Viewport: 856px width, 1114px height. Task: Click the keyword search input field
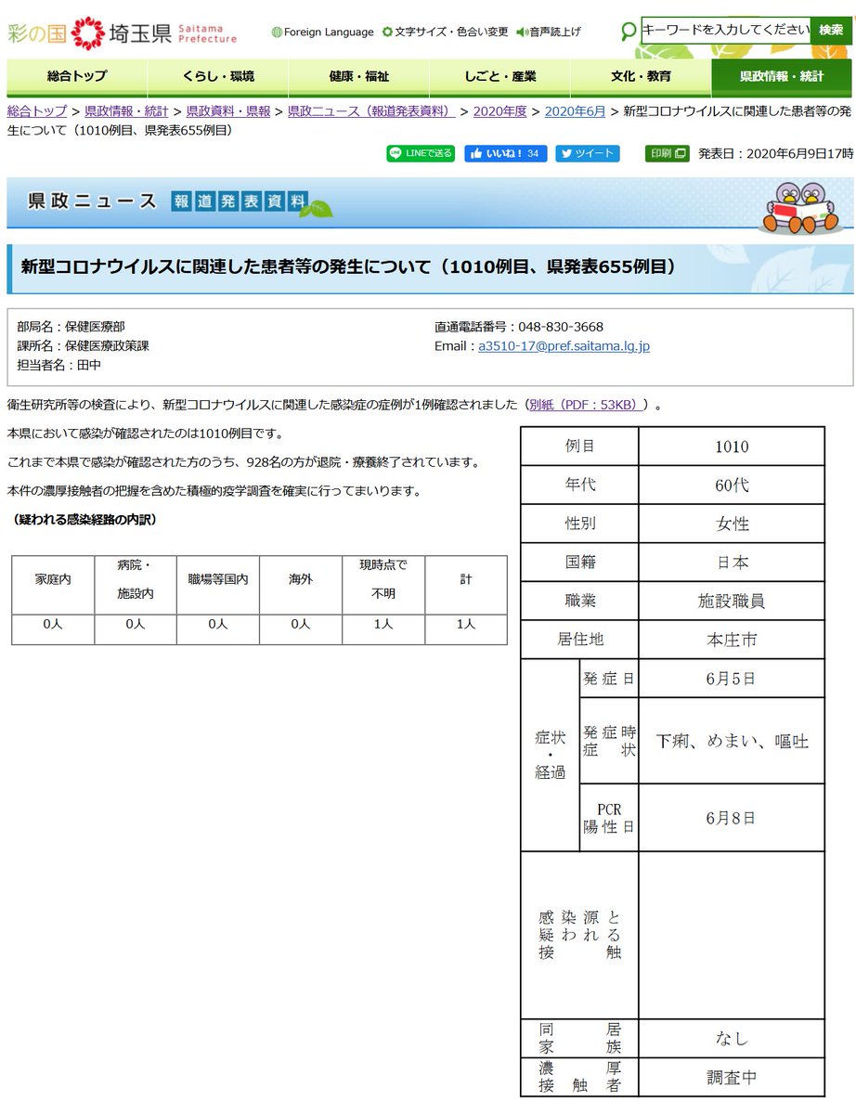(724, 30)
